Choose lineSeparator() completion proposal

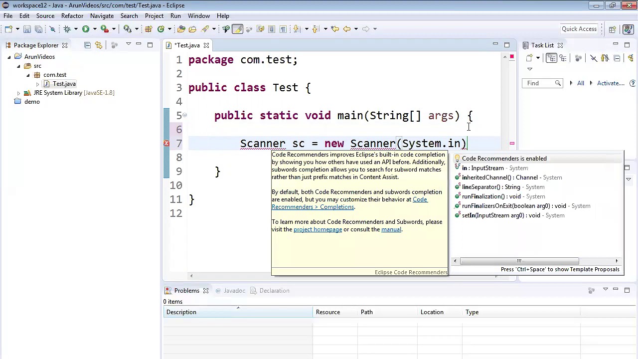[538, 187]
